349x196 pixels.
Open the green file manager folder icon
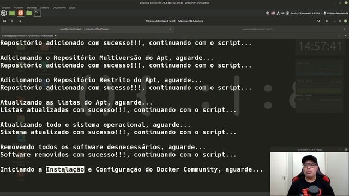[29, 13]
